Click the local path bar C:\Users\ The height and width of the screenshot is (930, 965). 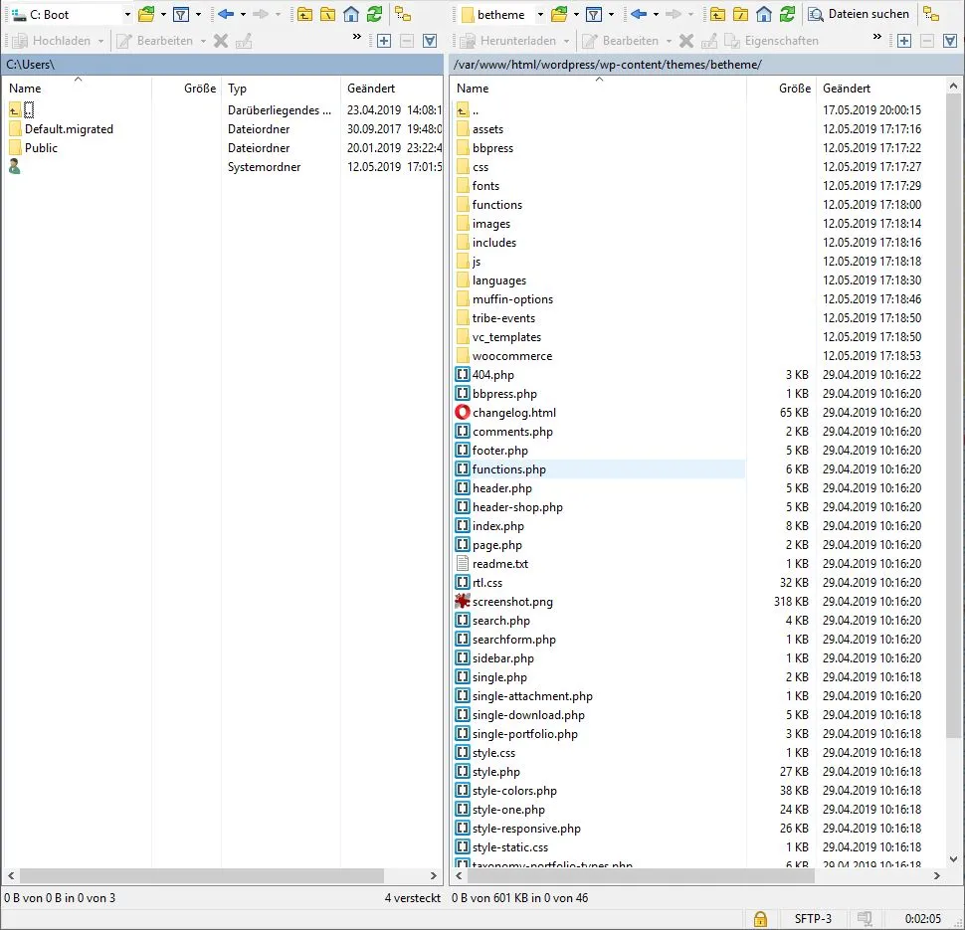click(223, 64)
